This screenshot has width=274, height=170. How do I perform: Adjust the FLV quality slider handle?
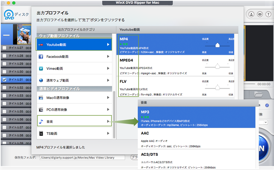(x=217, y=87)
